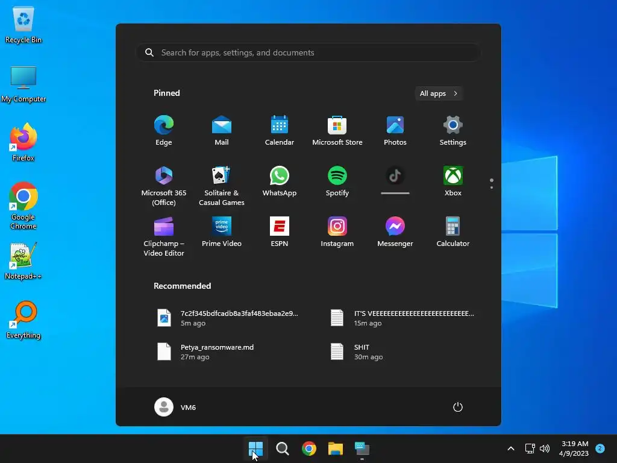Viewport: 617px width, 463px height.
Task: Open recommended file IT'S VEEEEEE...
Action: tap(402, 318)
